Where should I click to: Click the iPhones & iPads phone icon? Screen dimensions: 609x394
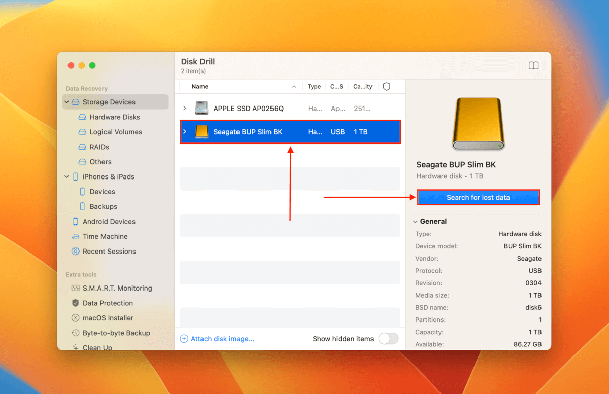pos(76,177)
